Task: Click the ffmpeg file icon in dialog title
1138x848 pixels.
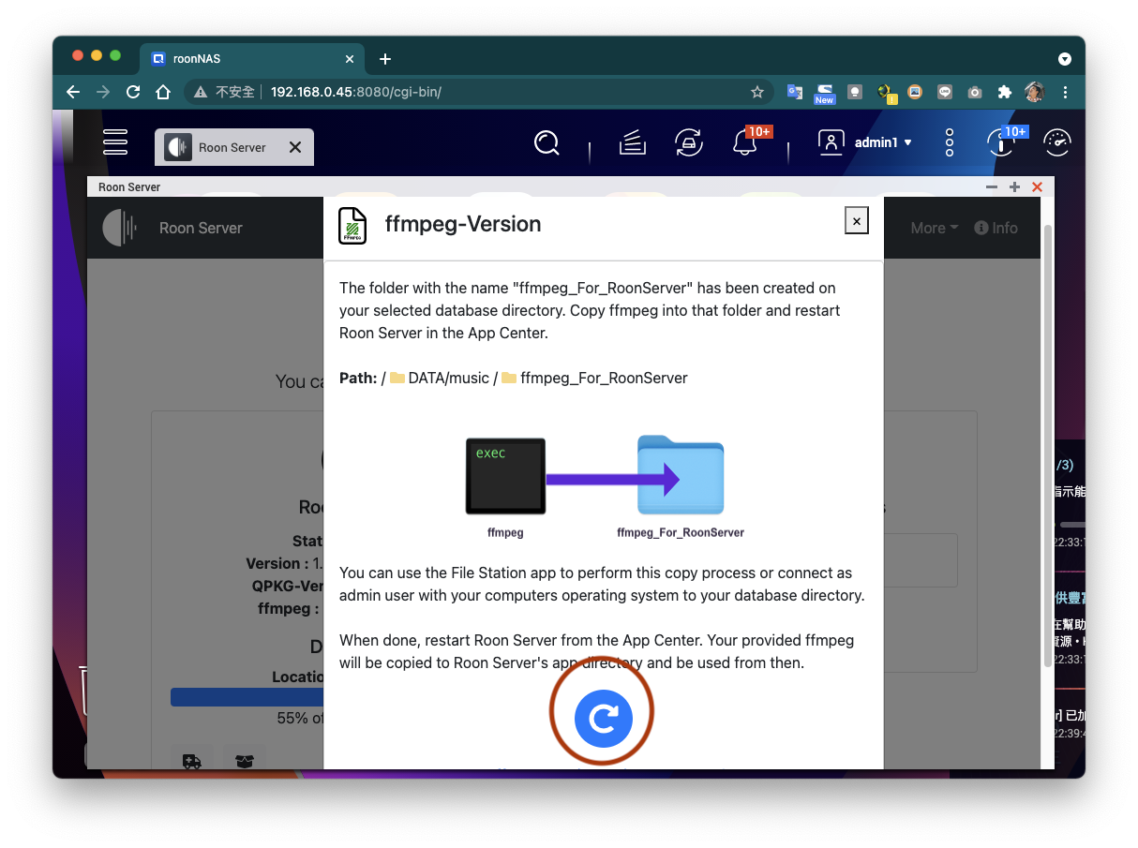Action: 352,226
